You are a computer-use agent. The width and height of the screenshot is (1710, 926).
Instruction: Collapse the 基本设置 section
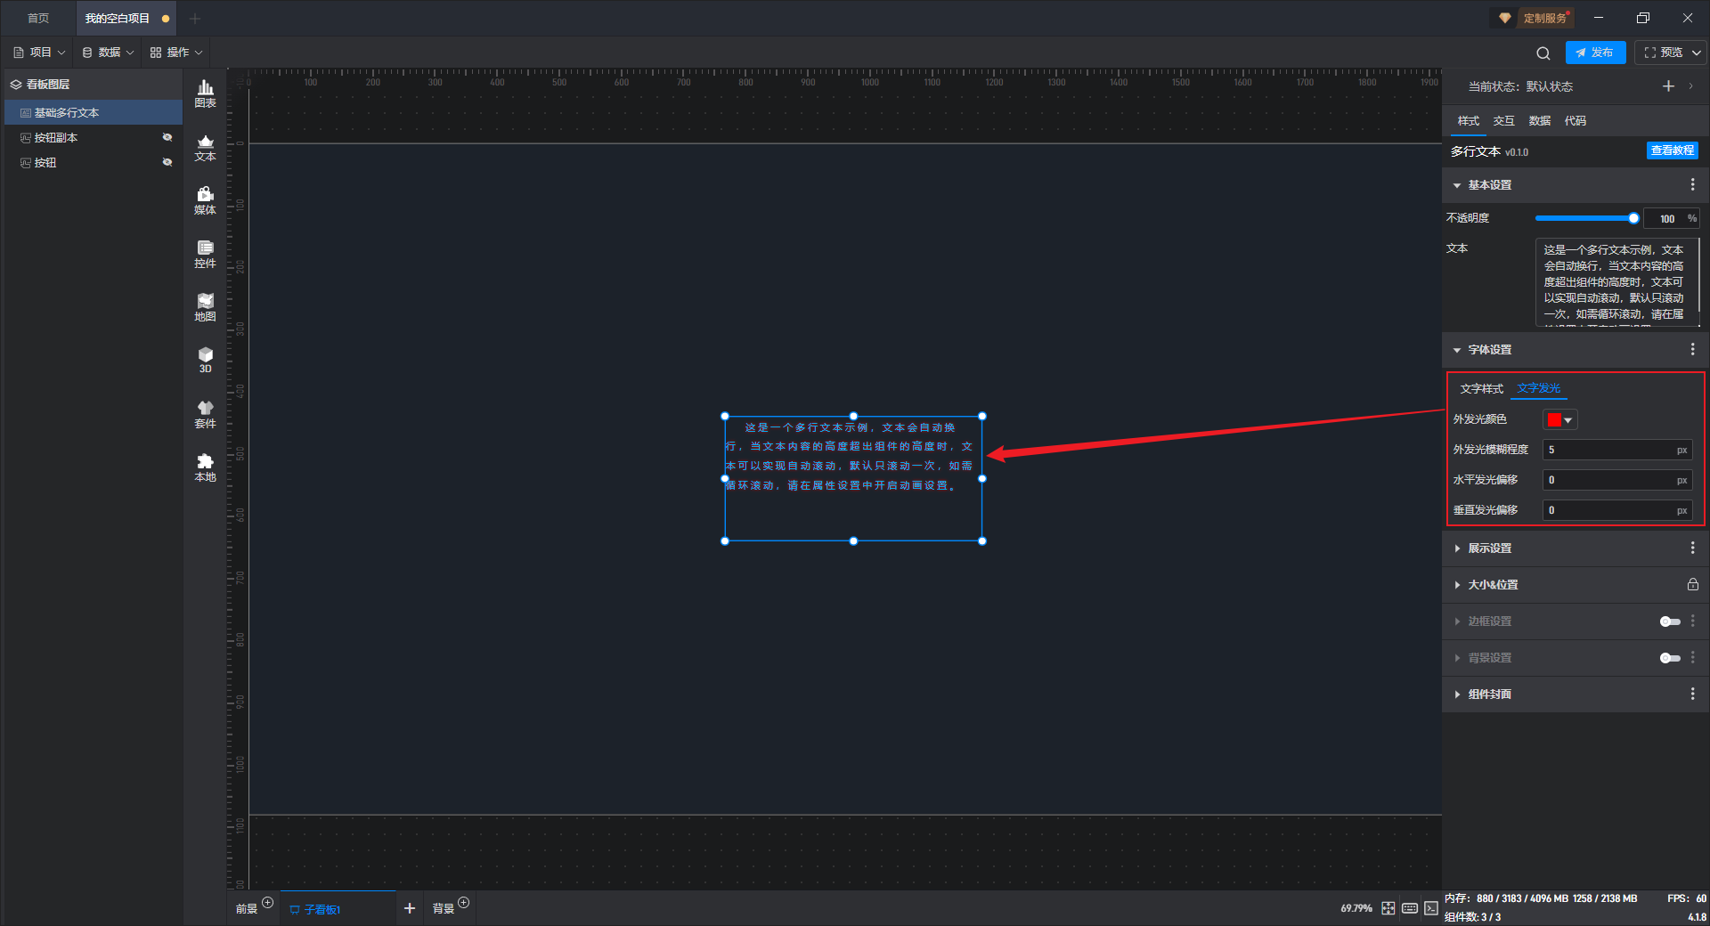(x=1457, y=185)
